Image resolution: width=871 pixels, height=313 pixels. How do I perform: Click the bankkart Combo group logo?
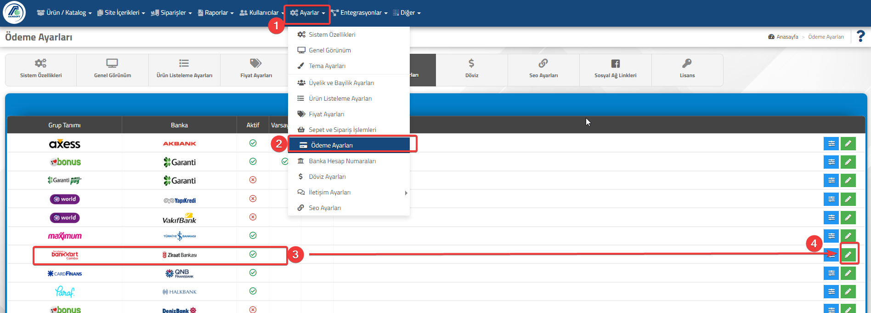(65, 255)
